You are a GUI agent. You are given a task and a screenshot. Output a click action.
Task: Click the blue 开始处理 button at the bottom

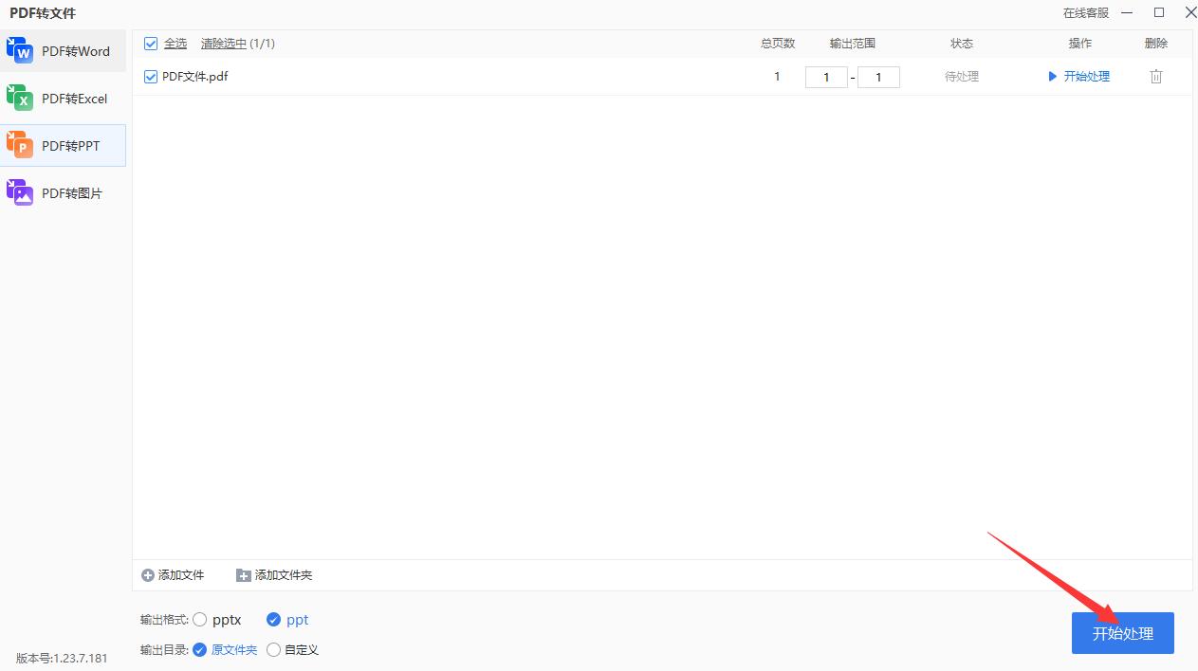click(1123, 633)
